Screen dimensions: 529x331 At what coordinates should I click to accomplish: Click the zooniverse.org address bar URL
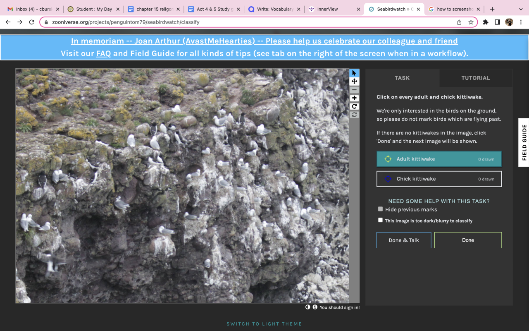126,22
